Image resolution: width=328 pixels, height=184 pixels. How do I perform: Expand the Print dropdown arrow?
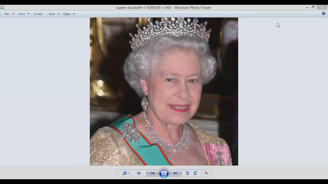[x=28, y=14]
